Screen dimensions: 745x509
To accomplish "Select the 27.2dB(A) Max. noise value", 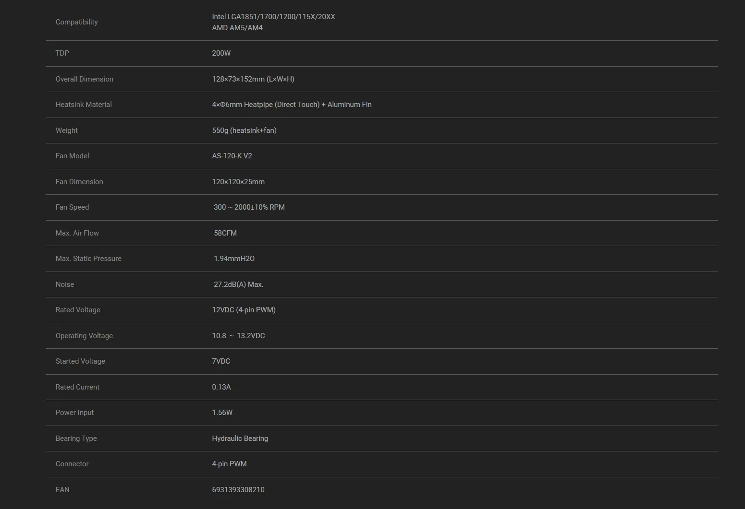I will pos(239,284).
